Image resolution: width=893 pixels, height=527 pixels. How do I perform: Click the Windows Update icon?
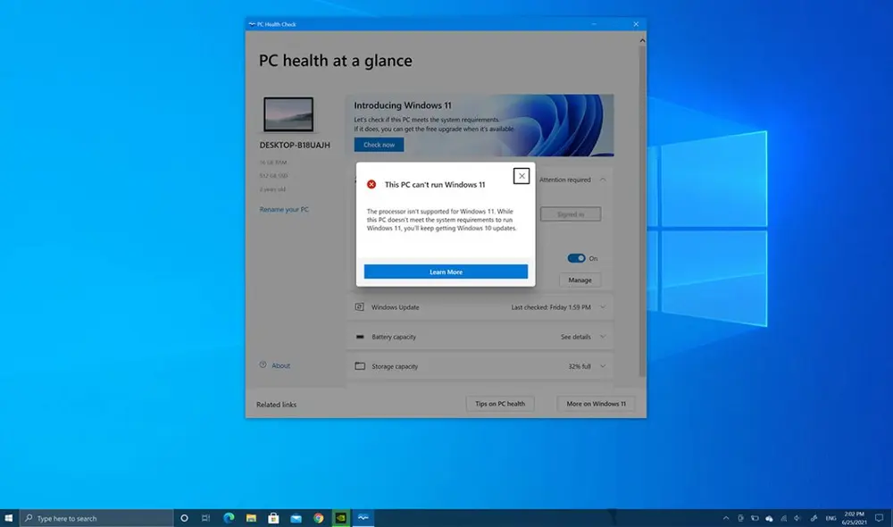click(x=360, y=306)
